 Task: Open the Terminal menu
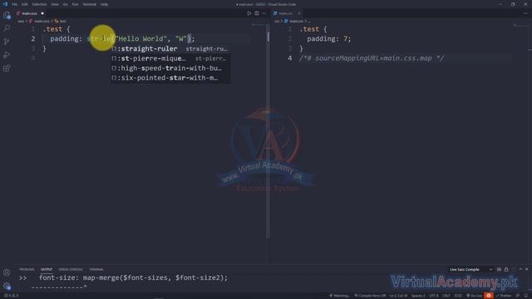pos(90,4)
